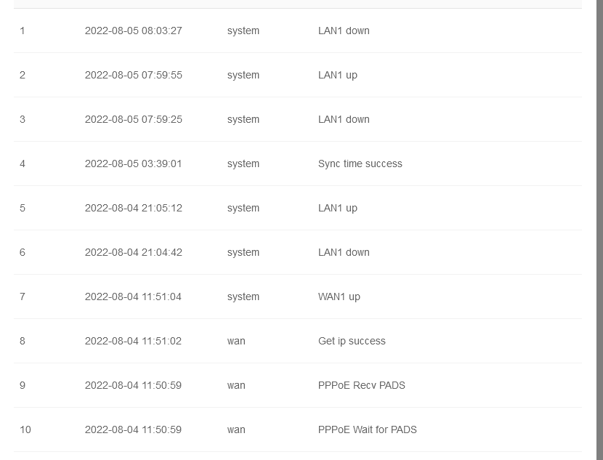Click the 2022-08-04 21:04:42 timestamp
This screenshot has height=460, width=603.
133,252
